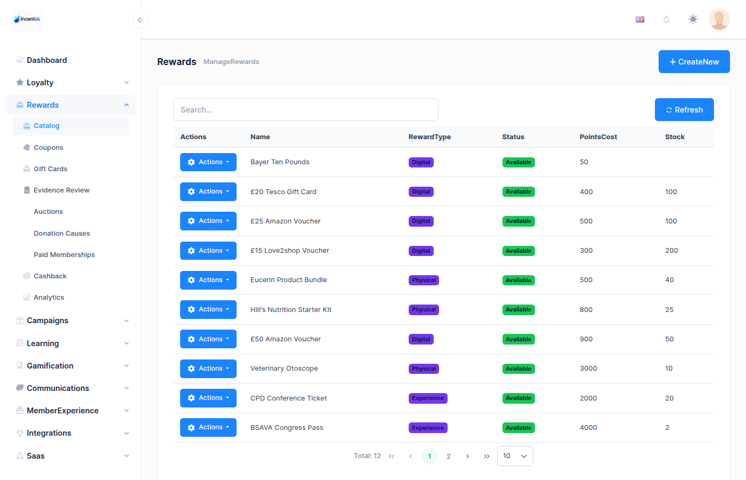Viewport: 746px width, 480px height.
Task: Collapse the Rewards menu chevron
Action: click(x=126, y=105)
